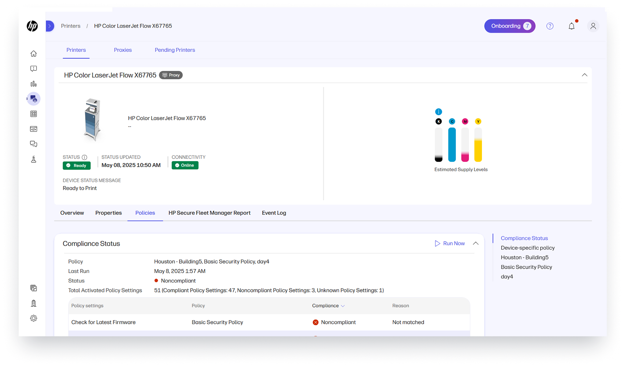Open the Overview tab

coord(72,213)
